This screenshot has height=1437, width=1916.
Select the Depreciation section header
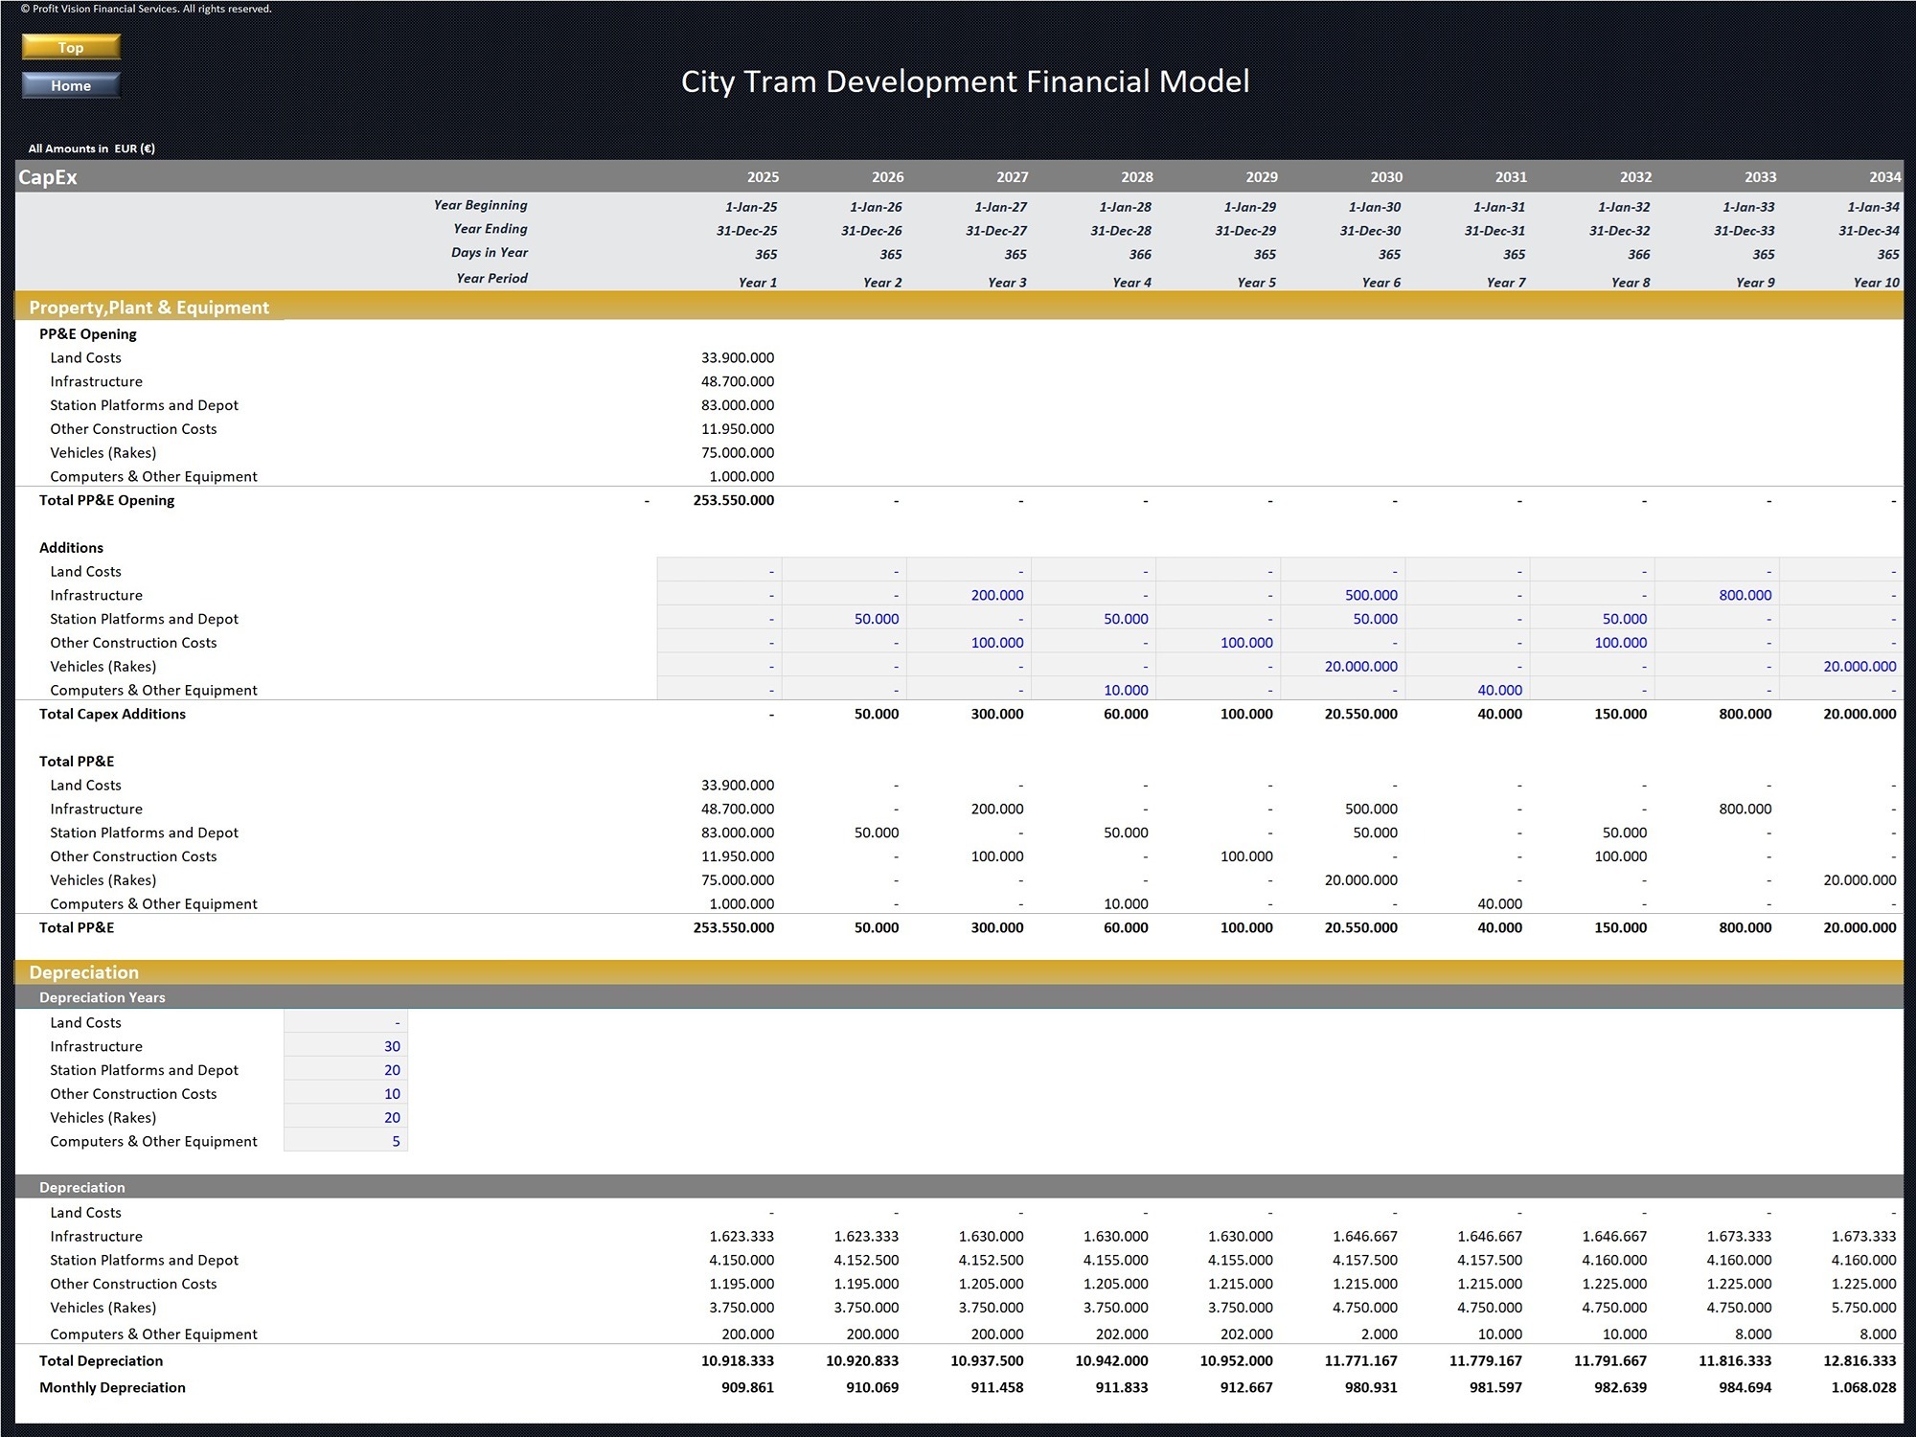84,971
